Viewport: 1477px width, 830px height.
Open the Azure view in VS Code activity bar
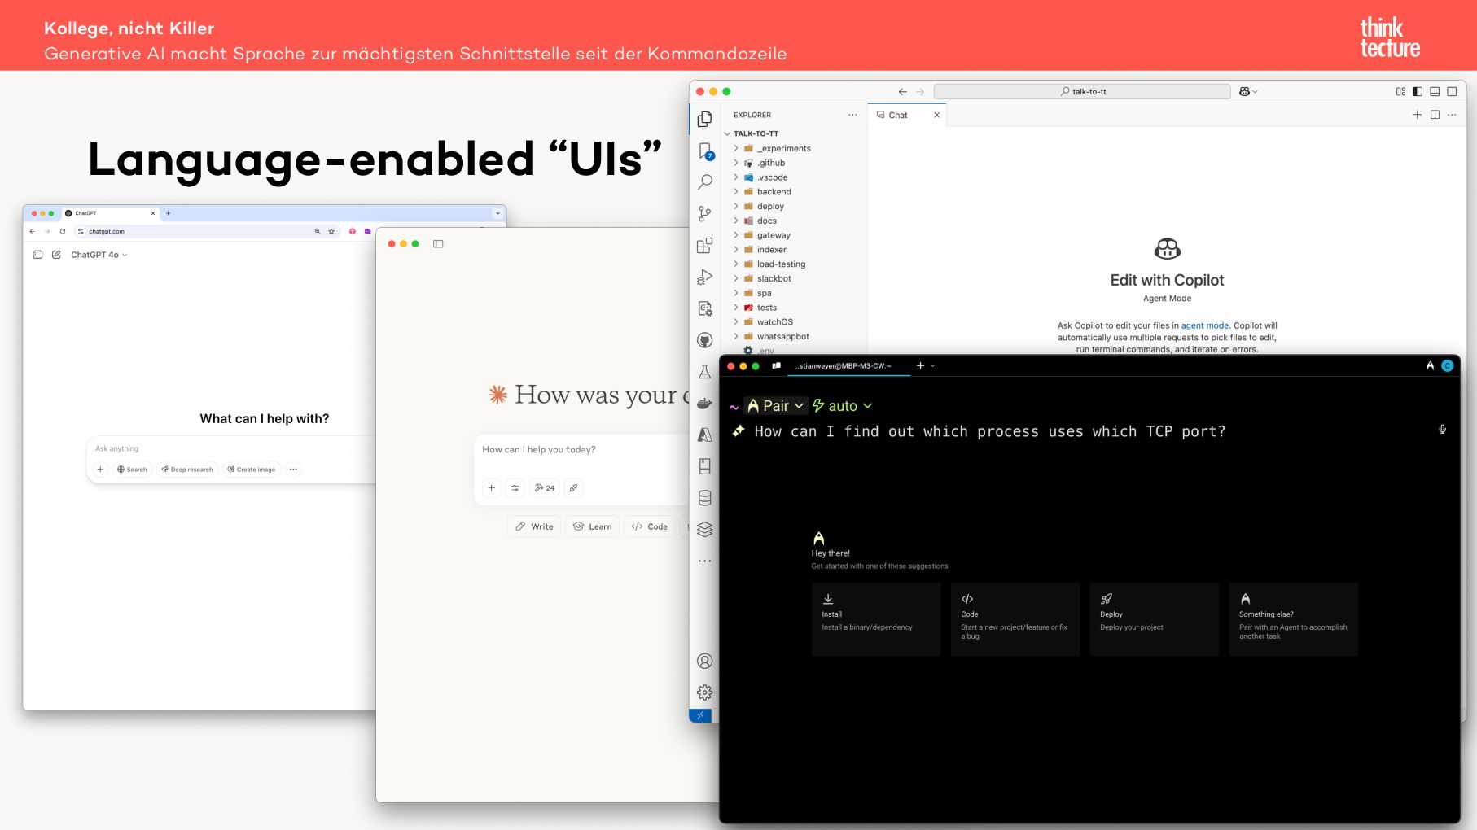pos(705,435)
